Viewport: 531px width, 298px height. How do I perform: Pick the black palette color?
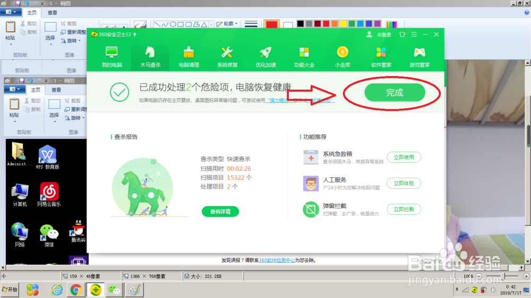pos(301,24)
